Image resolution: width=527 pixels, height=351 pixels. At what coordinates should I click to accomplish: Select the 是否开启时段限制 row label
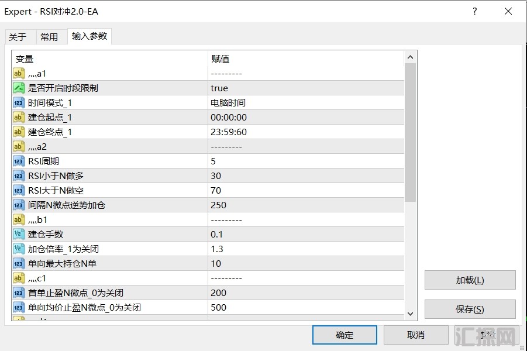(x=63, y=88)
